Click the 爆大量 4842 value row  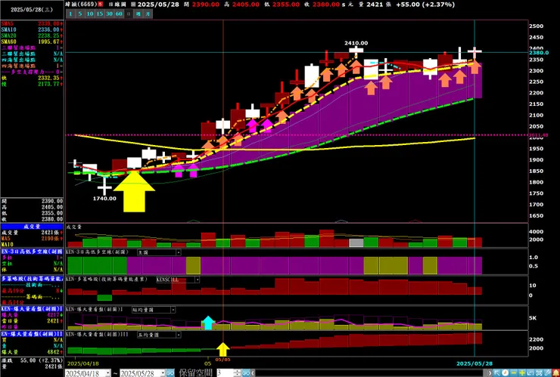(x=32, y=352)
